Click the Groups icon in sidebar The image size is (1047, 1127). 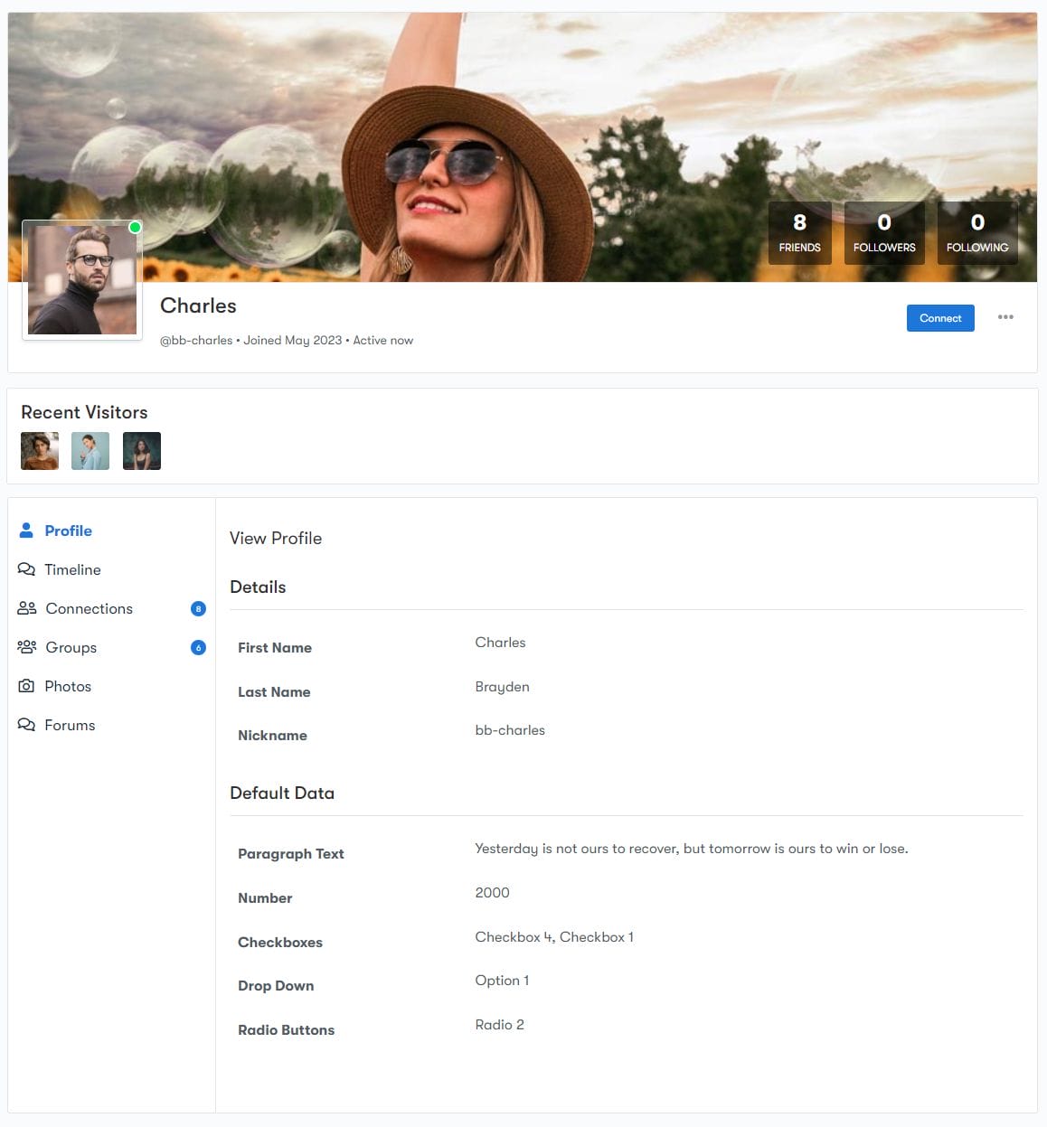coord(27,647)
